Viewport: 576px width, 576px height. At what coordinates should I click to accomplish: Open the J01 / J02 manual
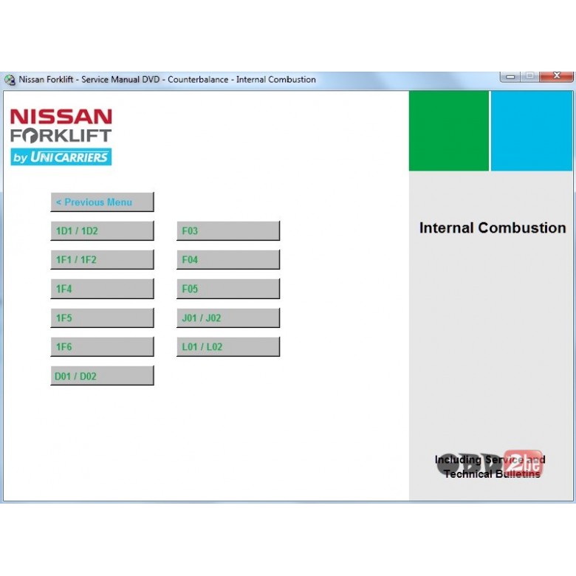coord(228,318)
